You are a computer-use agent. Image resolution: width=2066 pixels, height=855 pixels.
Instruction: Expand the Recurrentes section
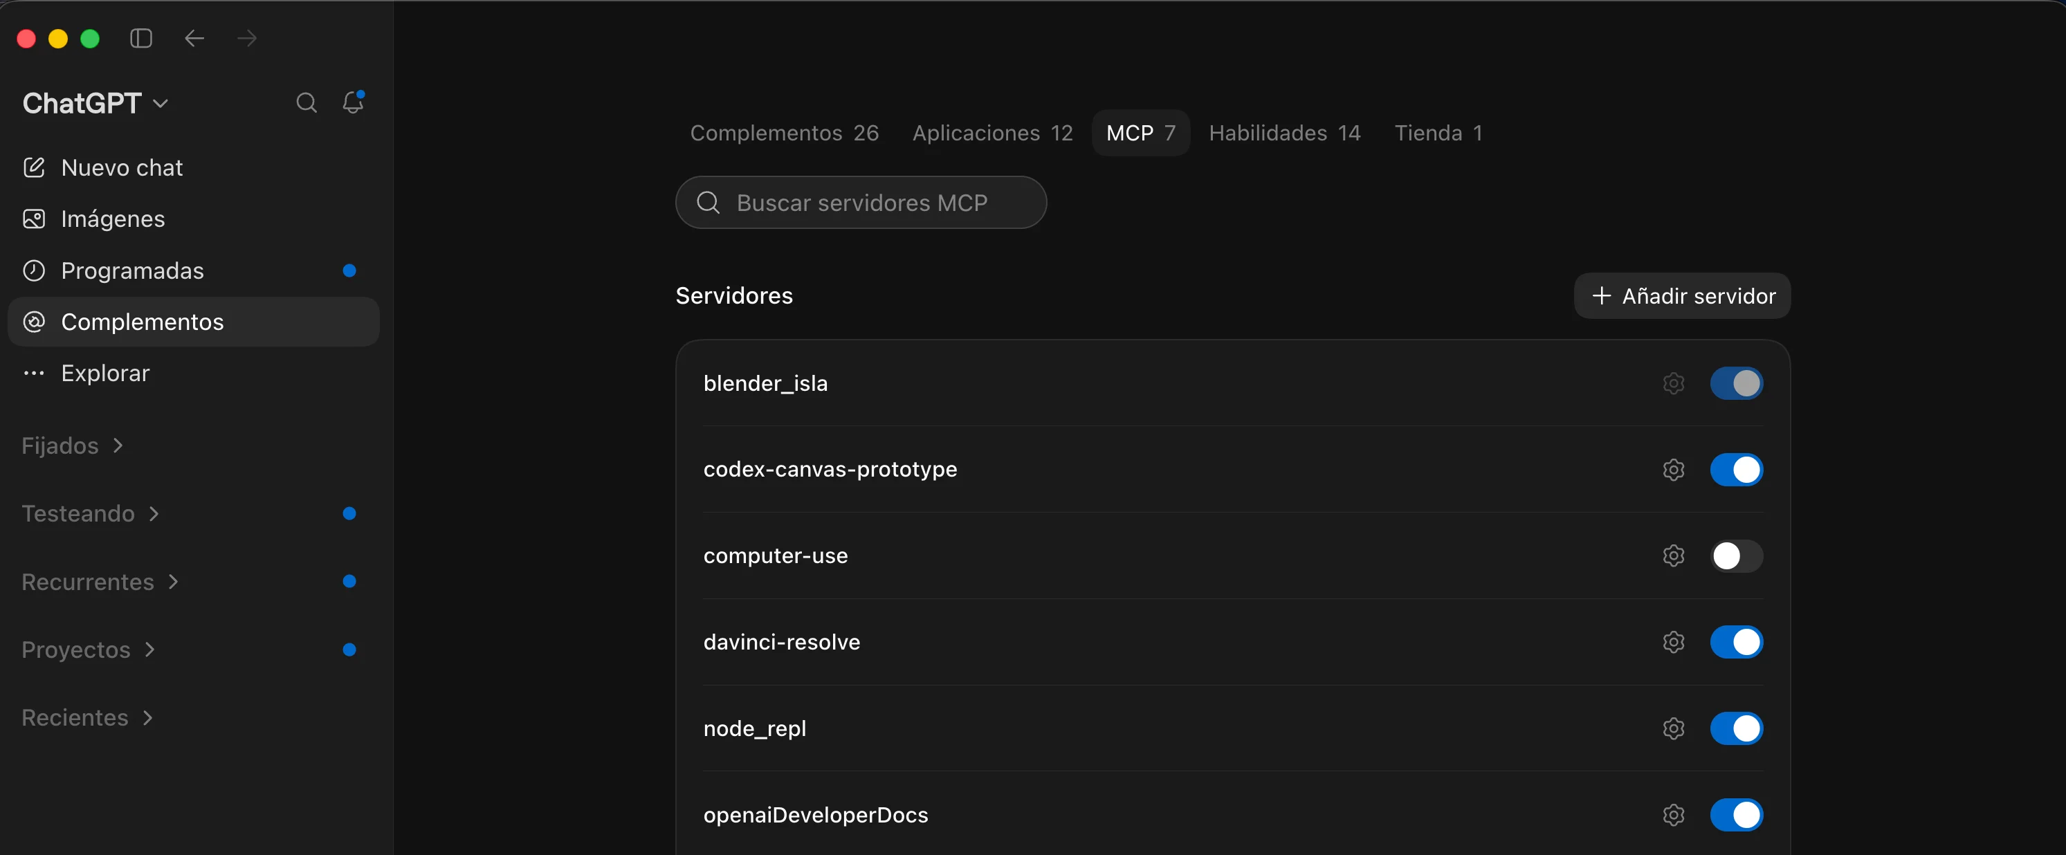pos(100,582)
